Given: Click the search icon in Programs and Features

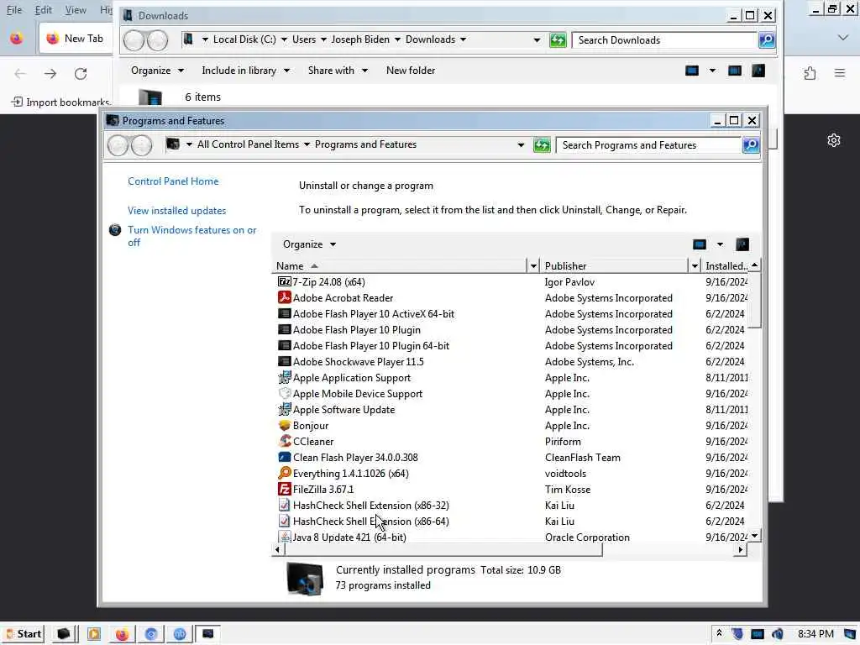Looking at the screenshot, I should point(751,145).
